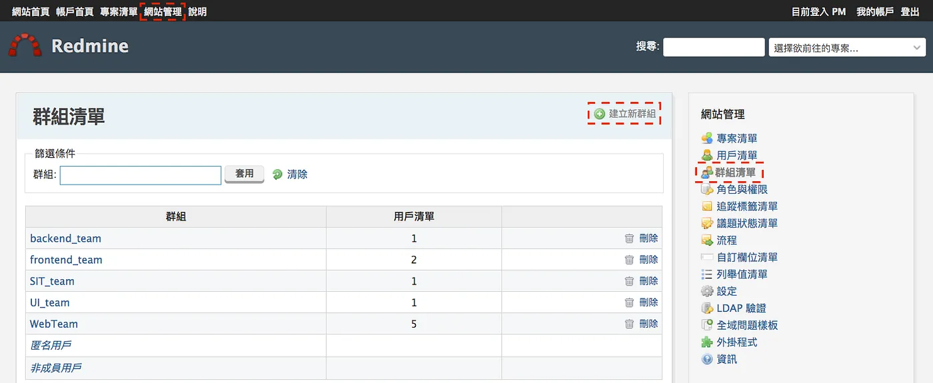Open the SIT_team group link
Screen dimensions: 933x383
[52, 281]
